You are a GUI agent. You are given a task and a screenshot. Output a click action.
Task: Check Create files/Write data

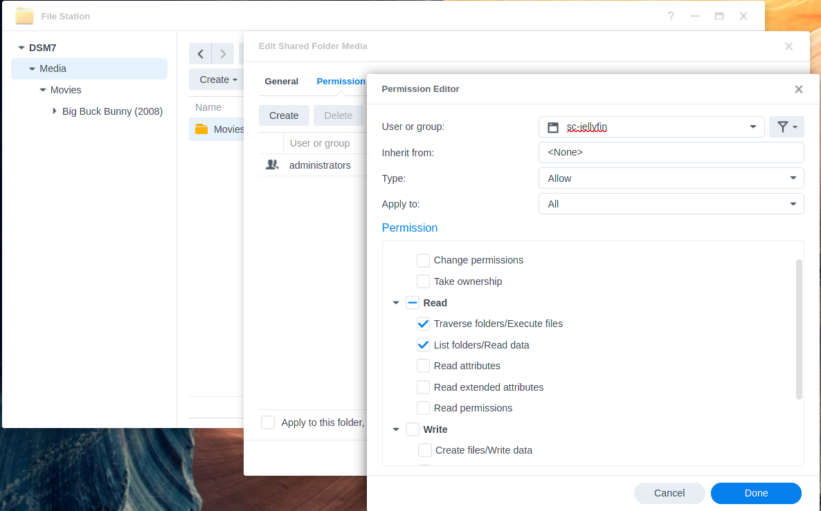click(x=424, y=450)
